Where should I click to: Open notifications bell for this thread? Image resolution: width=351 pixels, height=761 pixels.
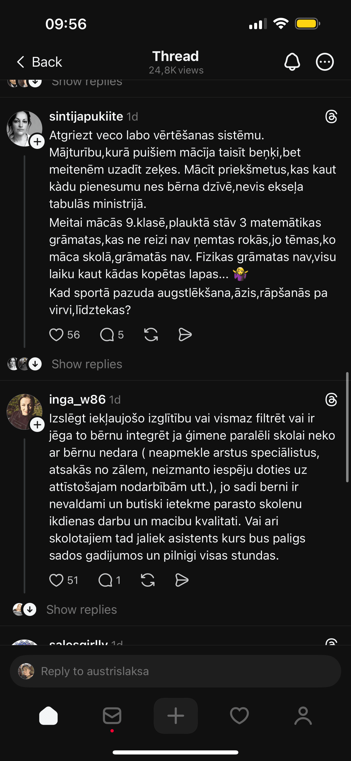[x=292, y=62]
